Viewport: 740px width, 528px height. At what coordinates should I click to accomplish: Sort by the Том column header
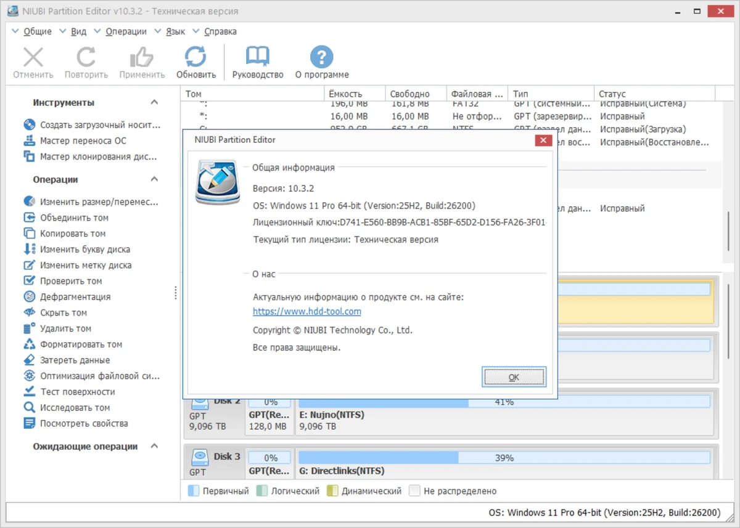253,94
